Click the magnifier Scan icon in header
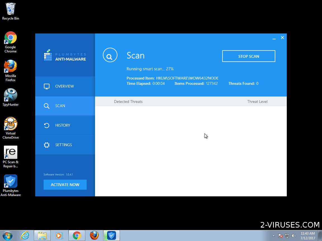The width and height of the screenshot is (322, 241). click(110, 55)
